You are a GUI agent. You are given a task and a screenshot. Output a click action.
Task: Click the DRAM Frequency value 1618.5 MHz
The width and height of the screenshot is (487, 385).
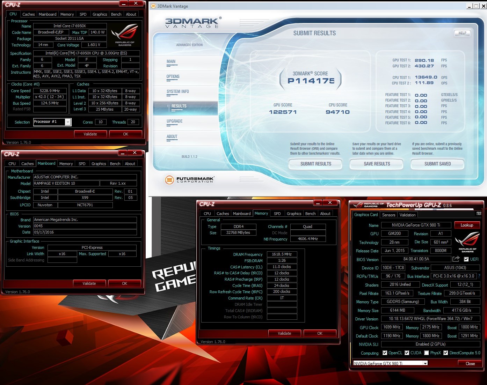click(282, 254)
